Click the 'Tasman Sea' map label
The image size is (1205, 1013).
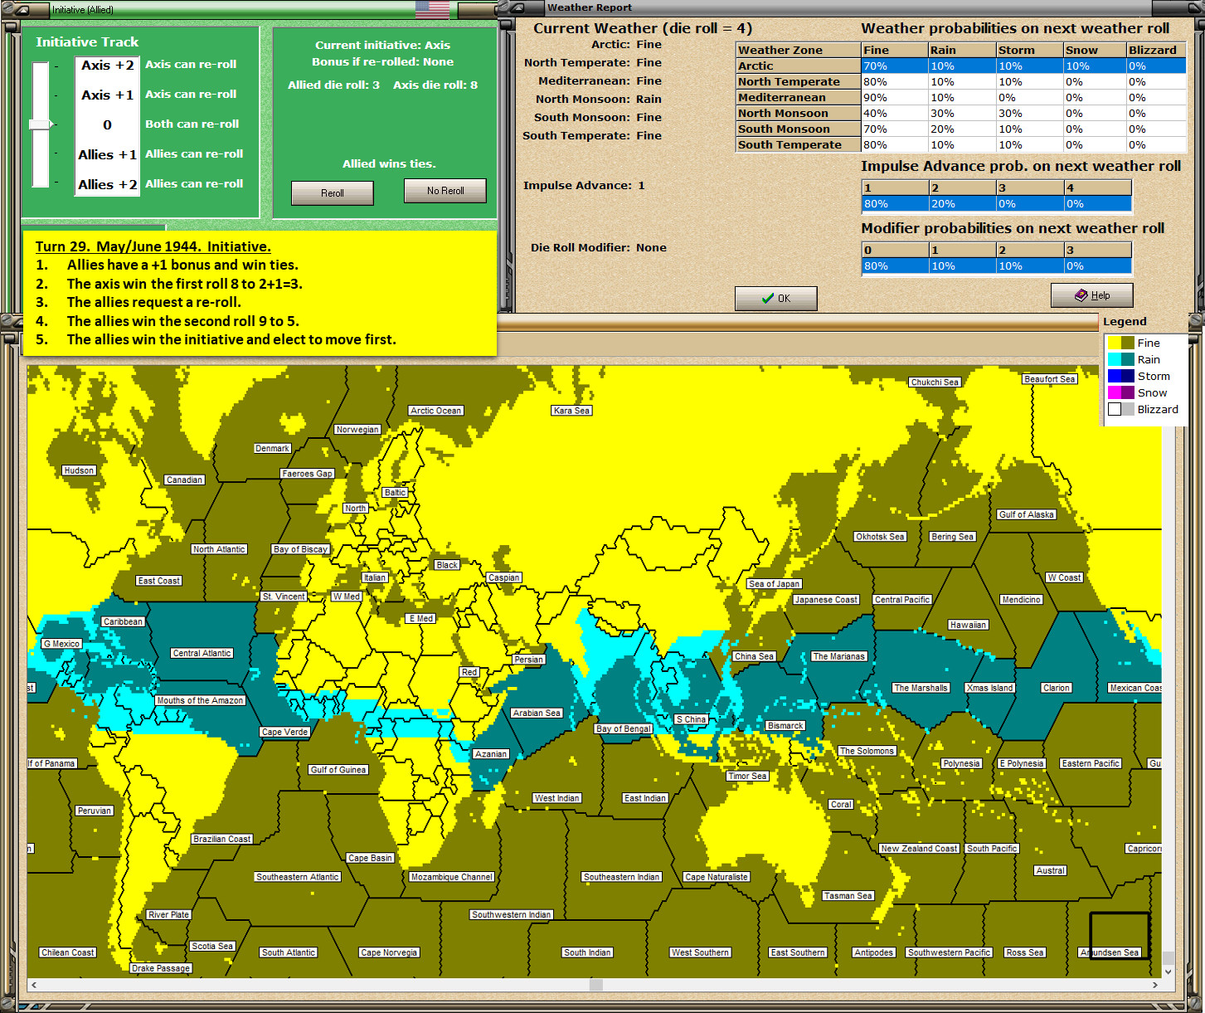848,896
